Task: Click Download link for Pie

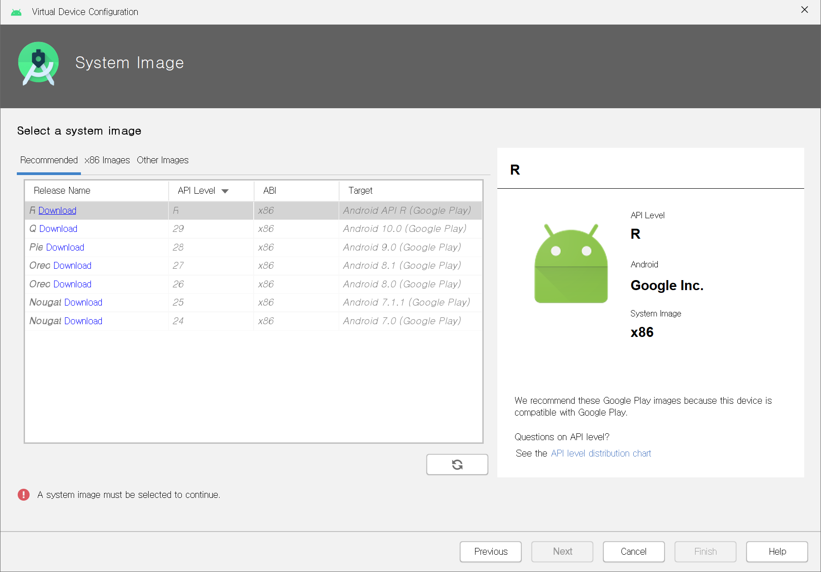Action: coord(65,247)
